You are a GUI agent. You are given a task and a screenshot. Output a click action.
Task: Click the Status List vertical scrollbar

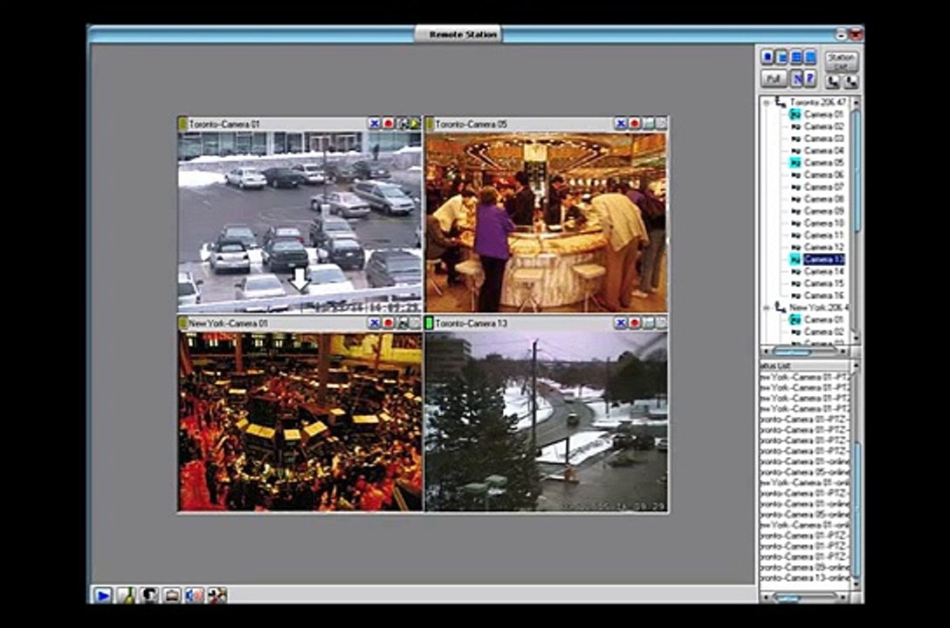tap(856, 474)
